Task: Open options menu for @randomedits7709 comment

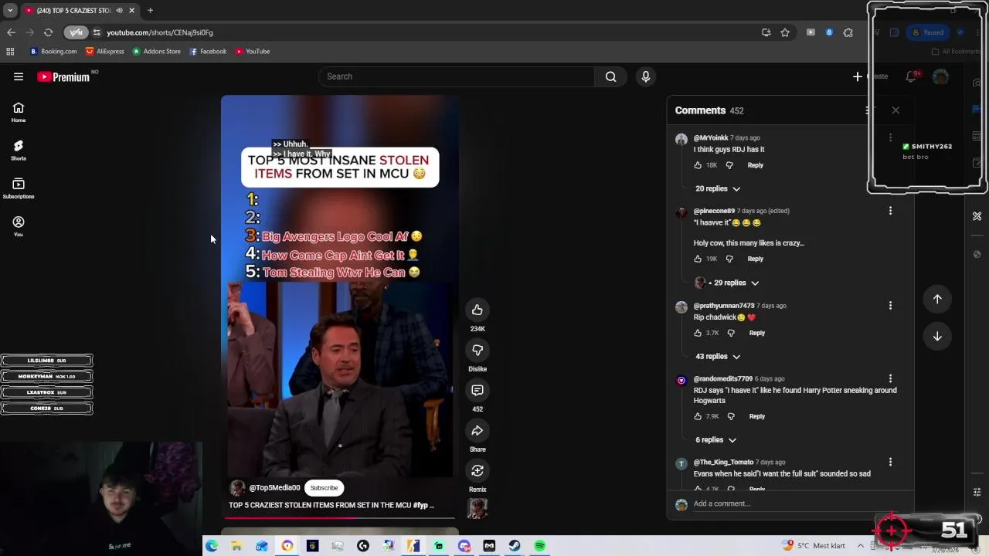Action: pyautogui.click(x=890, y=379)
